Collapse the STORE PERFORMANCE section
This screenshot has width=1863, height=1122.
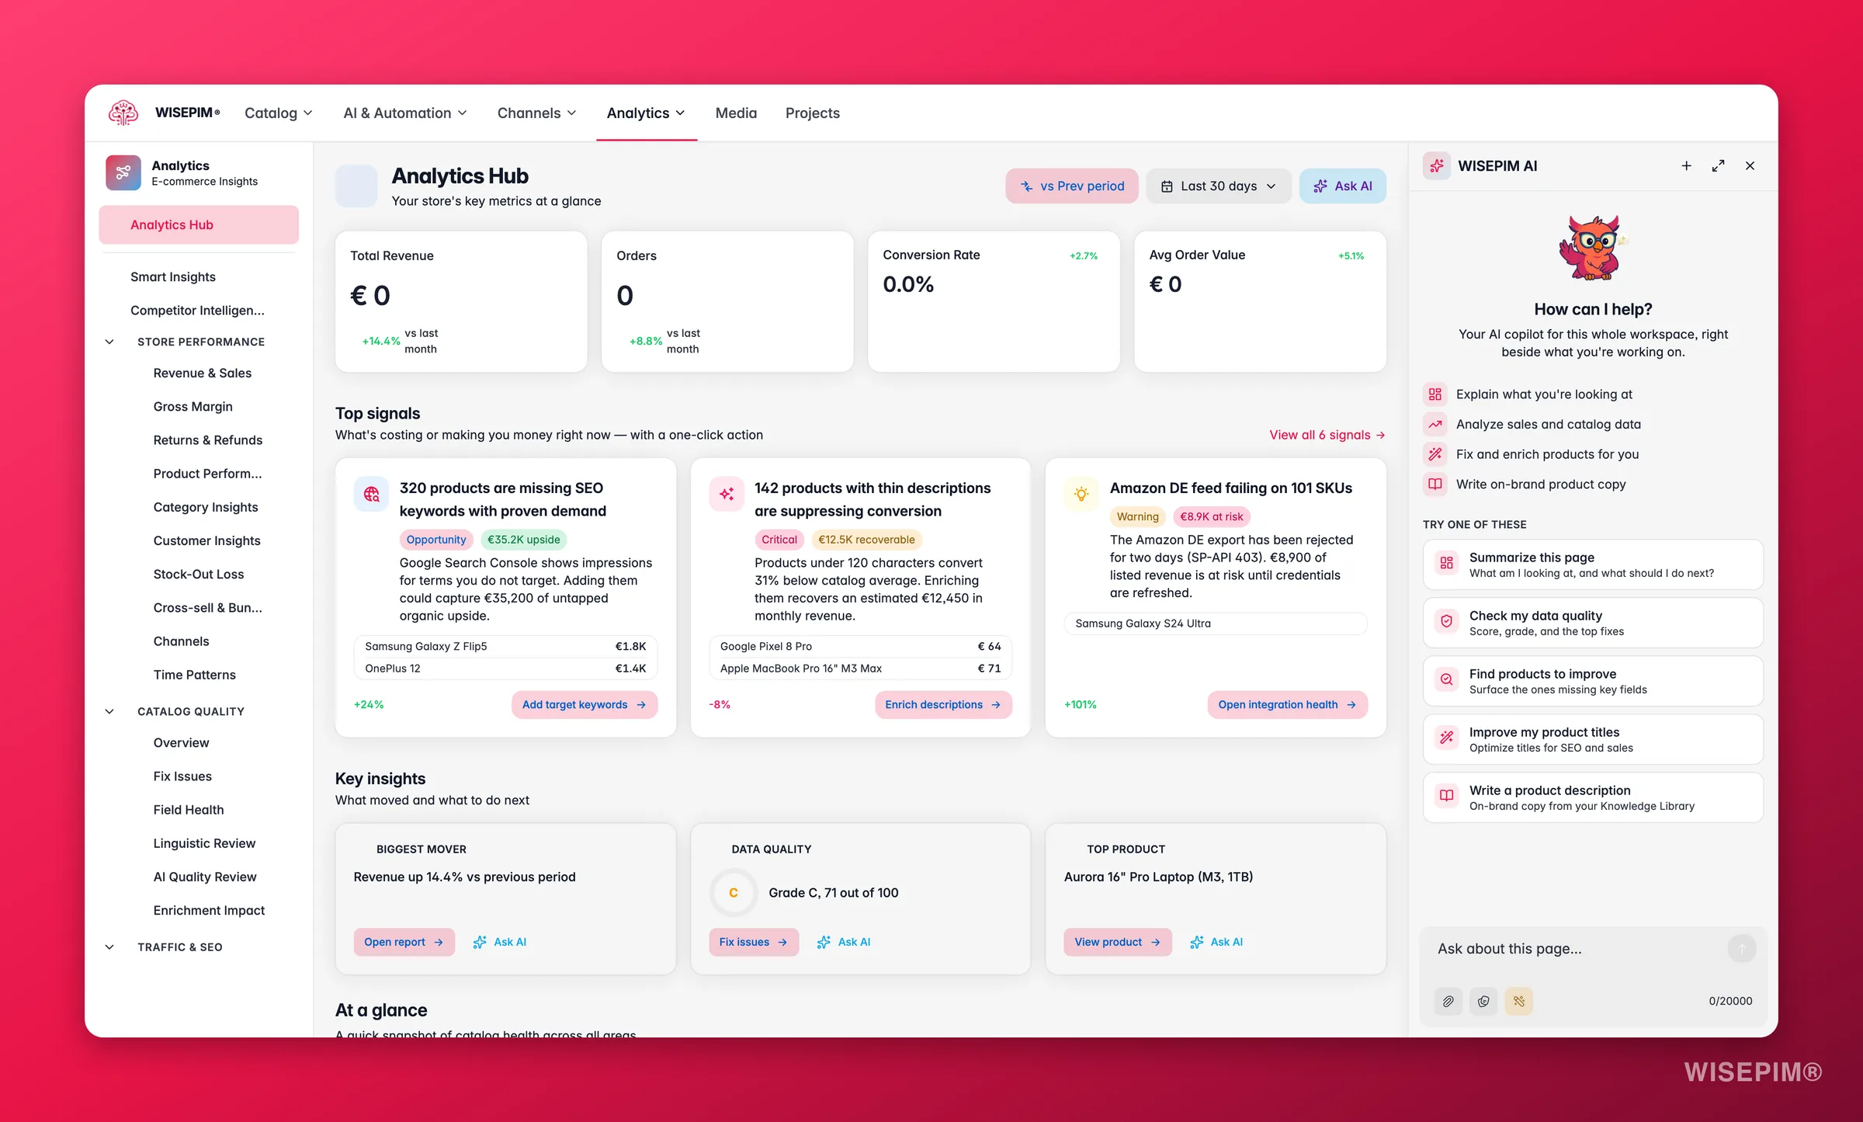tap(109, 342)
